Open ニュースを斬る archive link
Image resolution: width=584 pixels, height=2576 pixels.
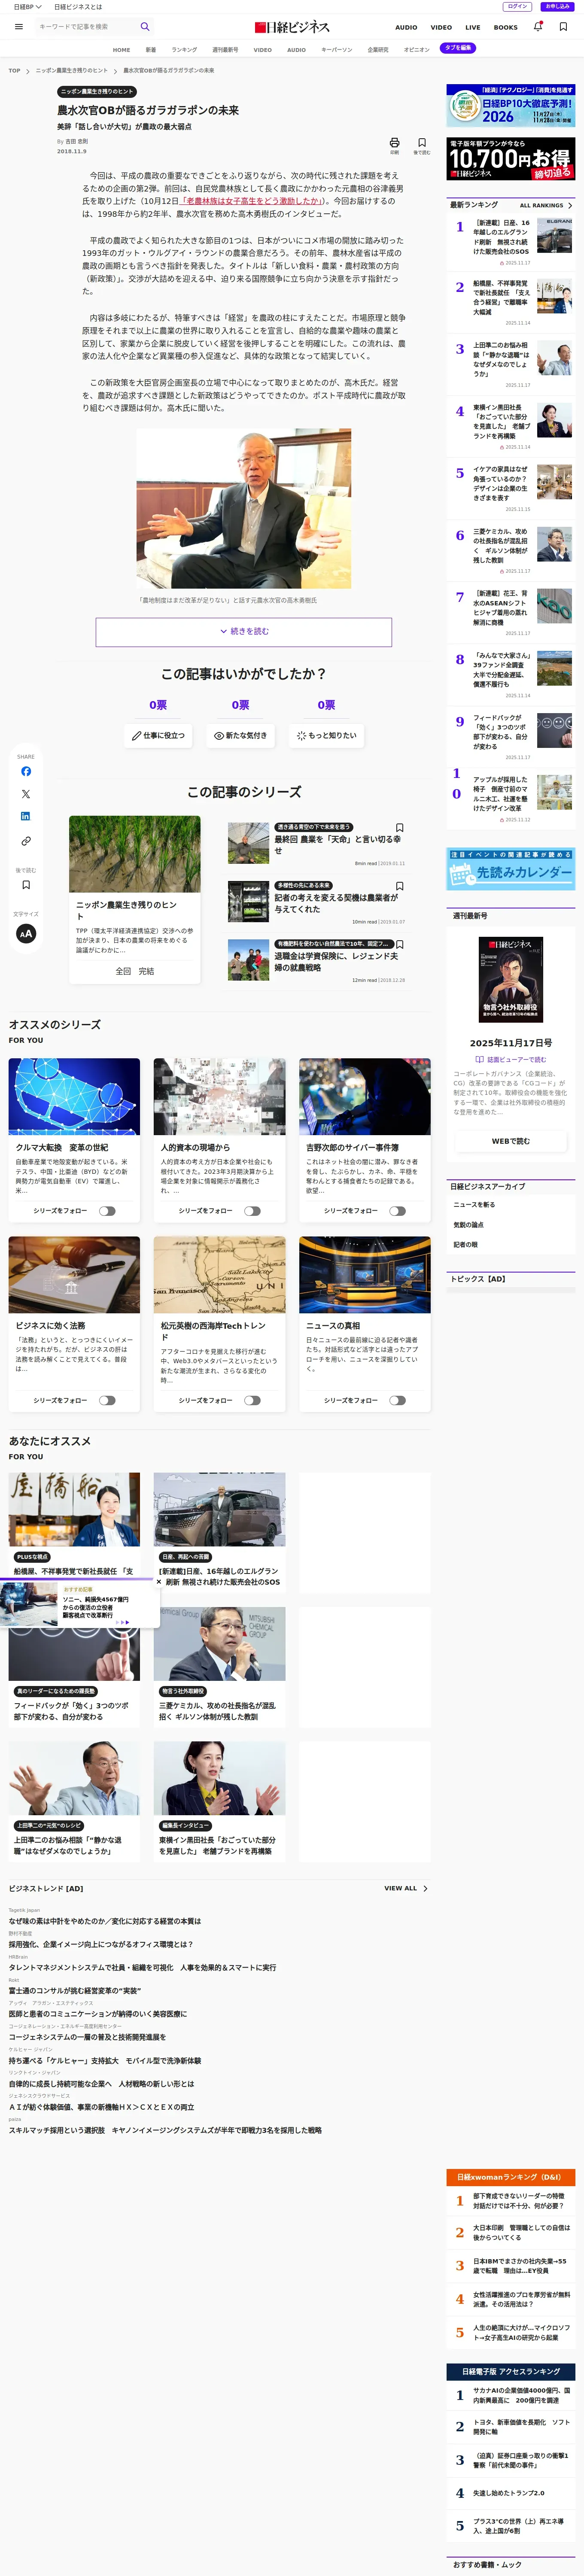pos(474,1205)
